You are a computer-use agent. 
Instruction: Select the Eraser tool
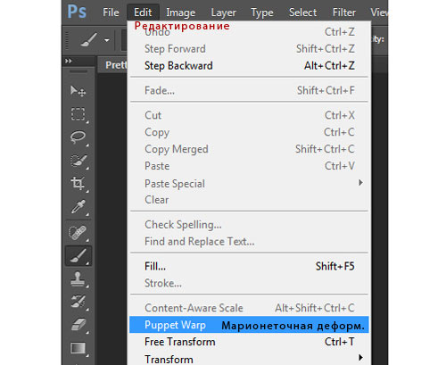click(78, 325)
